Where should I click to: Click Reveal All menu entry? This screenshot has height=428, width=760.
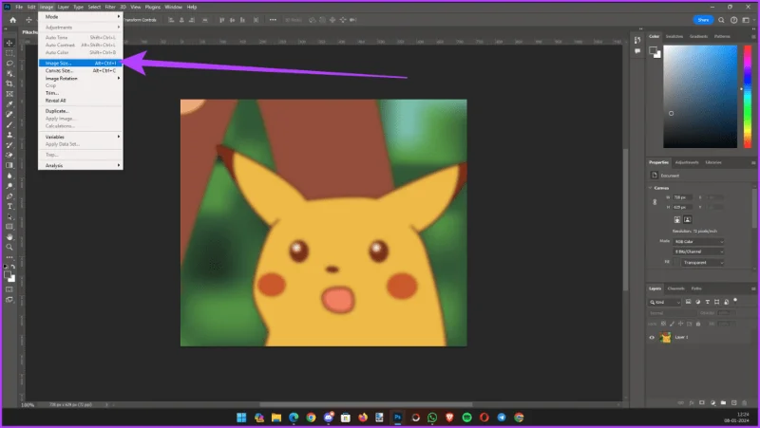tap(81, 101)
